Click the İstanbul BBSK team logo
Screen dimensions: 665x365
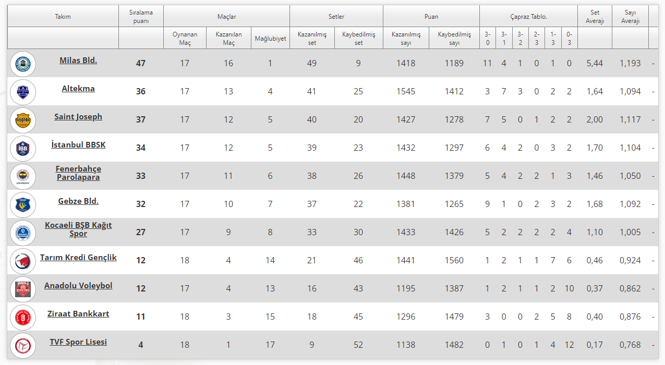coord(23,149)
